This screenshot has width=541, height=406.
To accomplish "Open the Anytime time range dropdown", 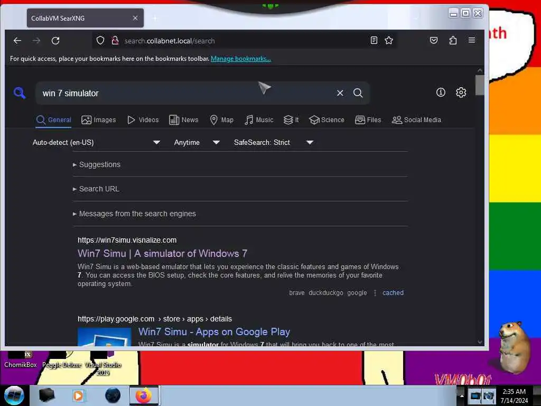I will (x=197, y=142).
